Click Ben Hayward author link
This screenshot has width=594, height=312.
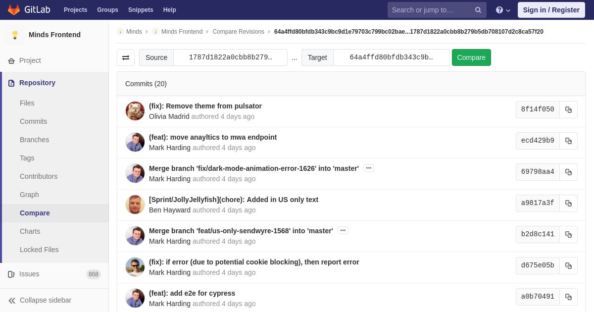click(170, 210)
